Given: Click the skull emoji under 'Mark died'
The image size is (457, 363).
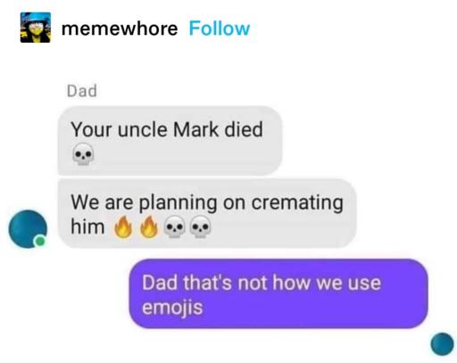Looking at the screenshot, I should 83,154.
